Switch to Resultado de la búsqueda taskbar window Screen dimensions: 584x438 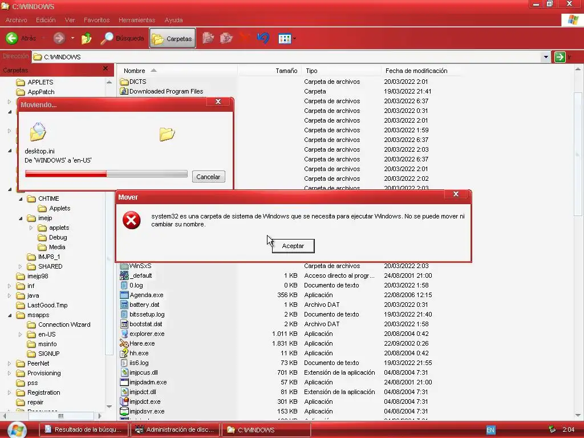[x=83, y=430]
